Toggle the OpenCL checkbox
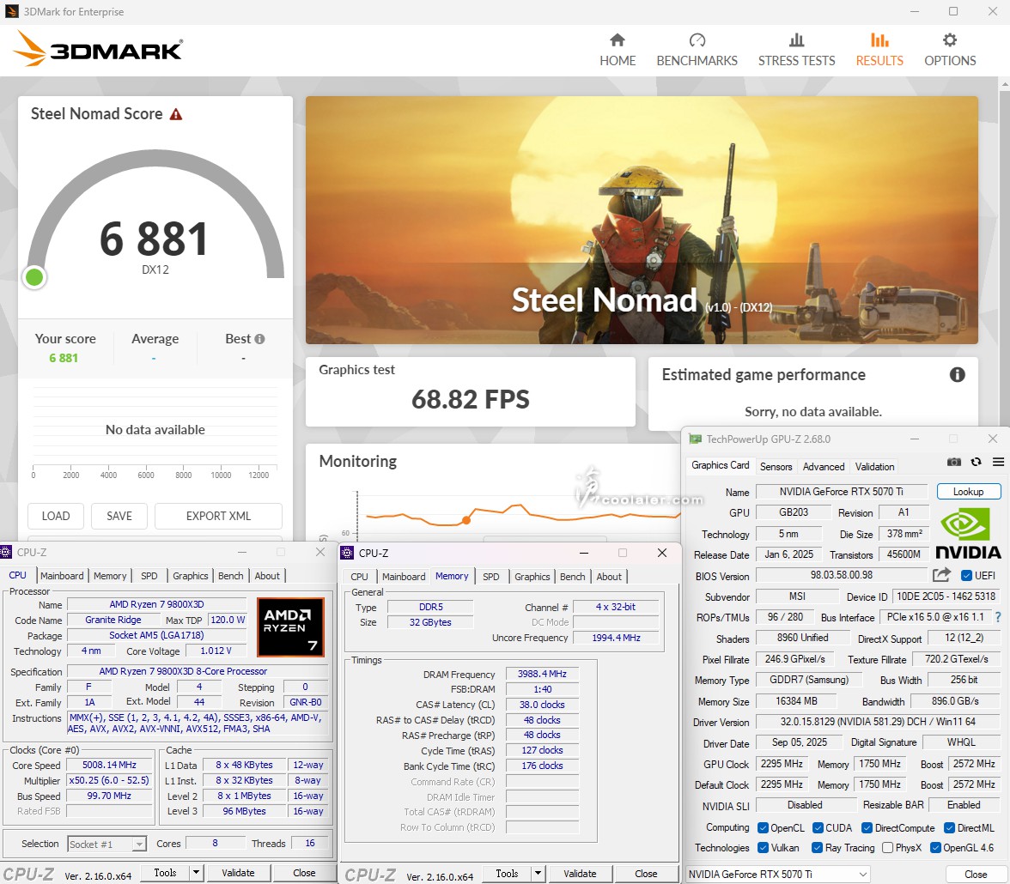Viewport: 1010px width, 884px height. click(x=764, y=828)
